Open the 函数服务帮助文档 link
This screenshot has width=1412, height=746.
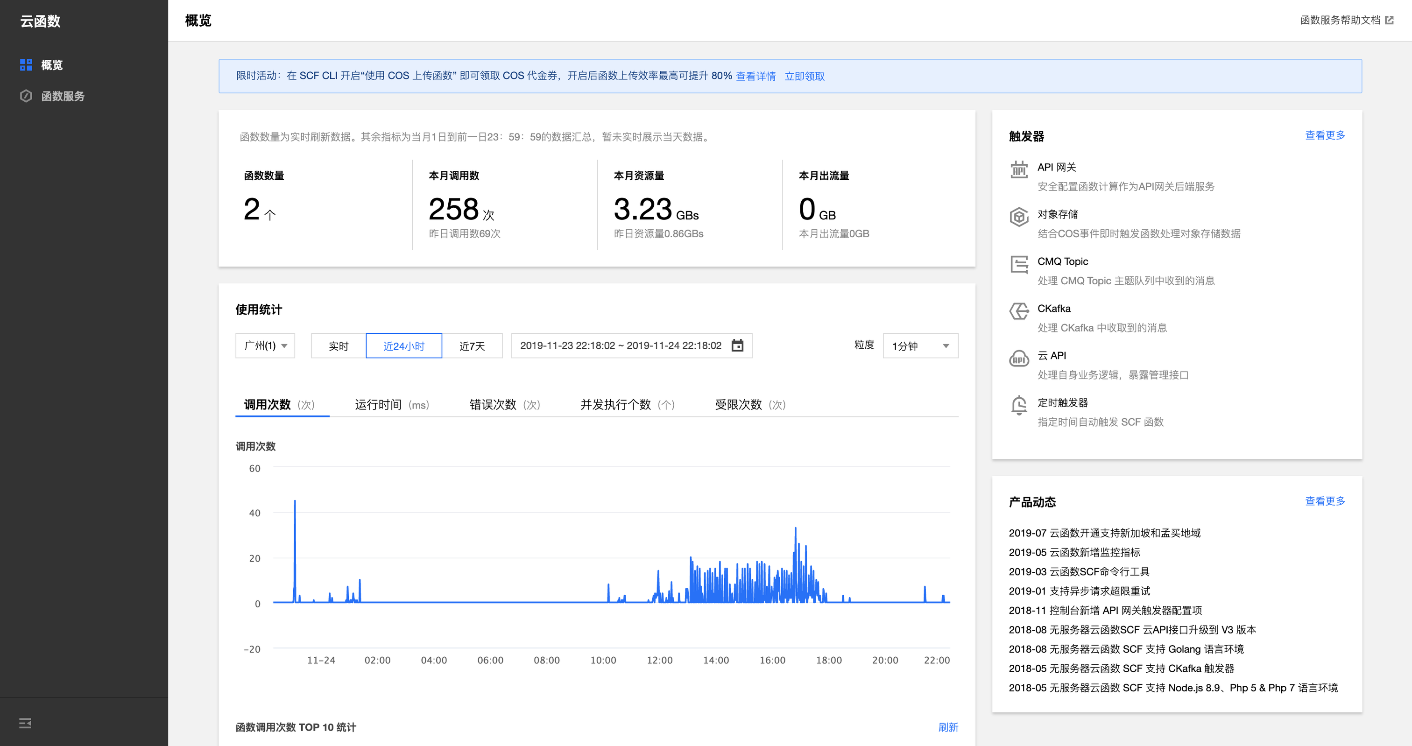pyautogui.click(x=1340, y=20)
